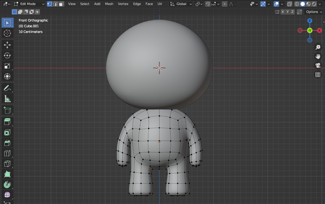Select the Loop Cut tool

(7, 153)
